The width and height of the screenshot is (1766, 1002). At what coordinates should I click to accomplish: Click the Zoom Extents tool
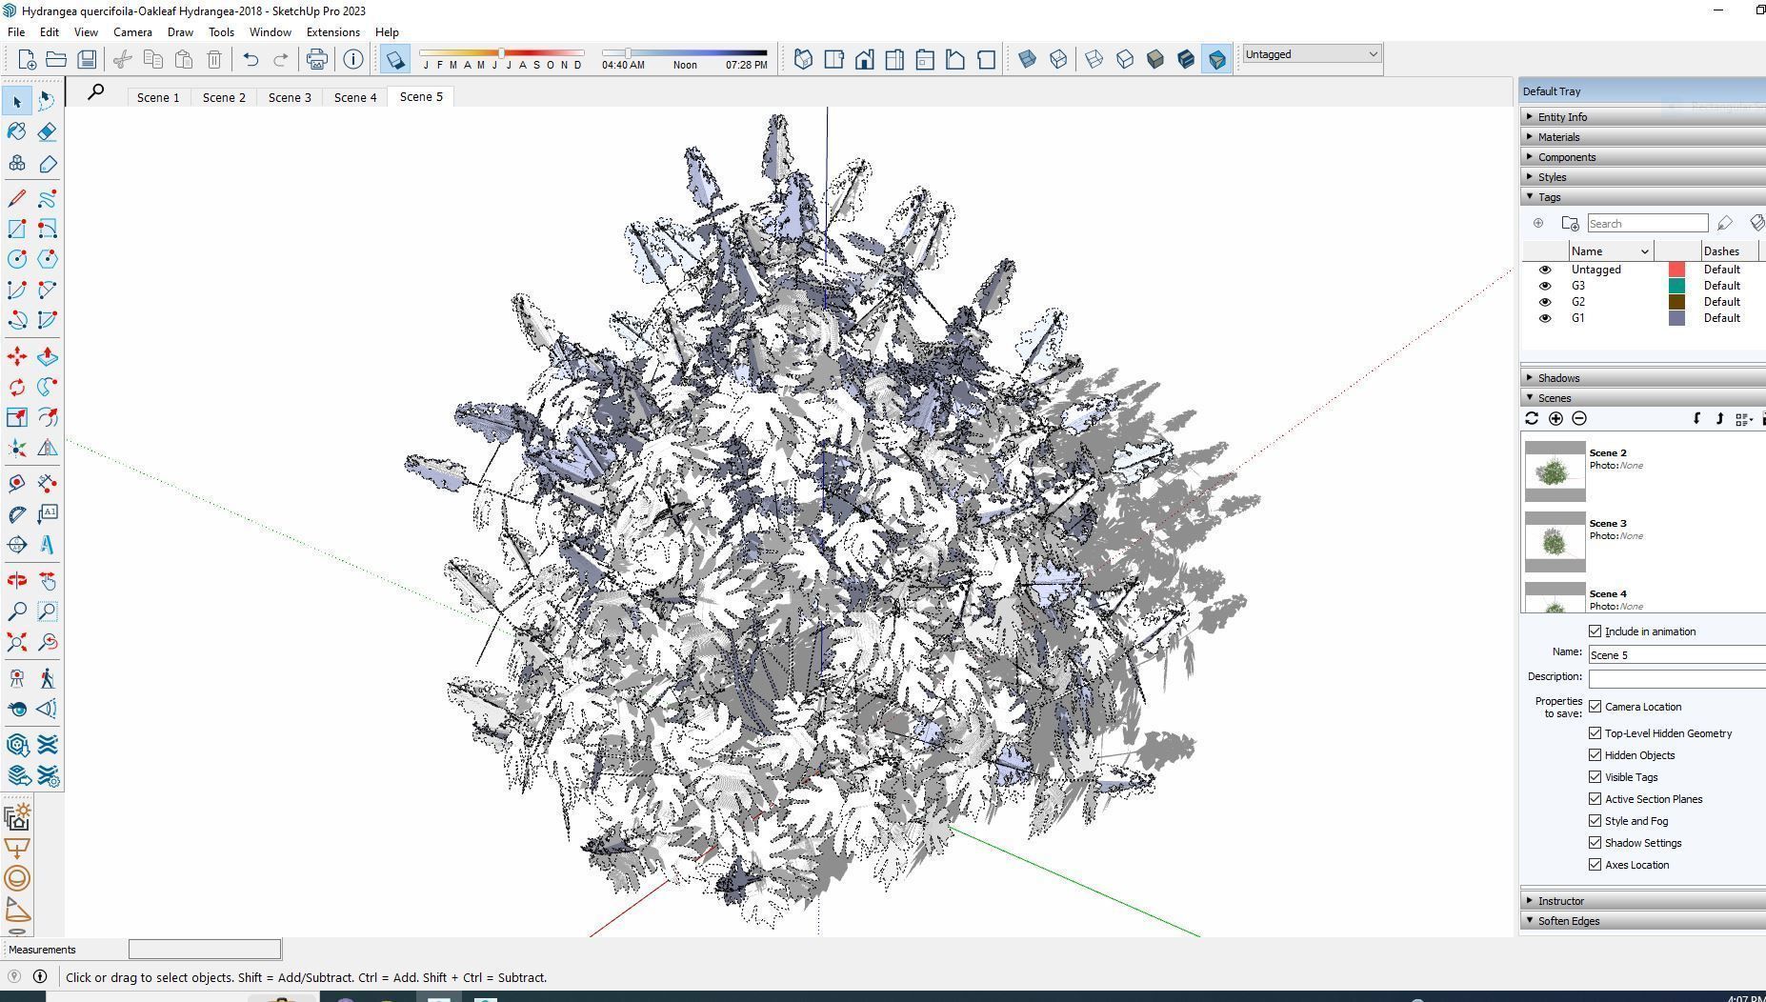(17, 642)
